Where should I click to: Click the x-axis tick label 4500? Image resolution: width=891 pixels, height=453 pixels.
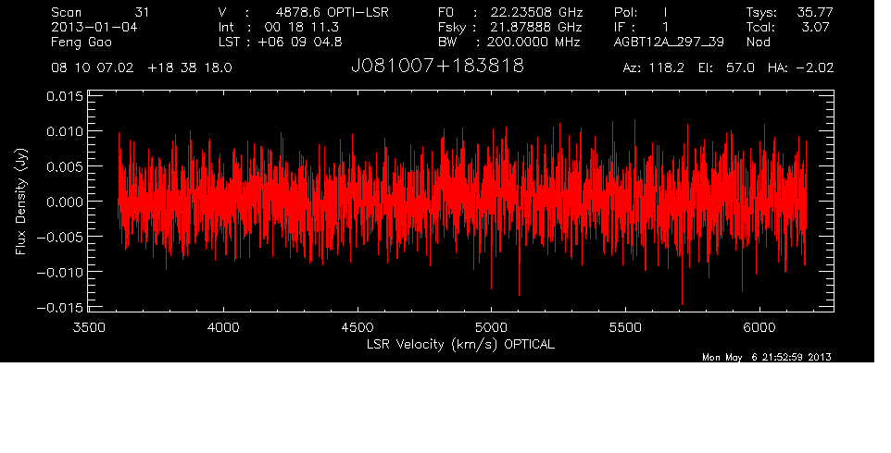[358, 327]
